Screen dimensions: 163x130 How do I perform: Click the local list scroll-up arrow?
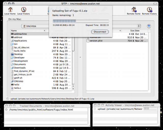pos(73,86)
